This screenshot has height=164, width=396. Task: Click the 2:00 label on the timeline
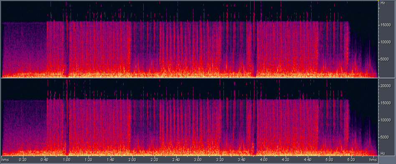coord(132,159)
